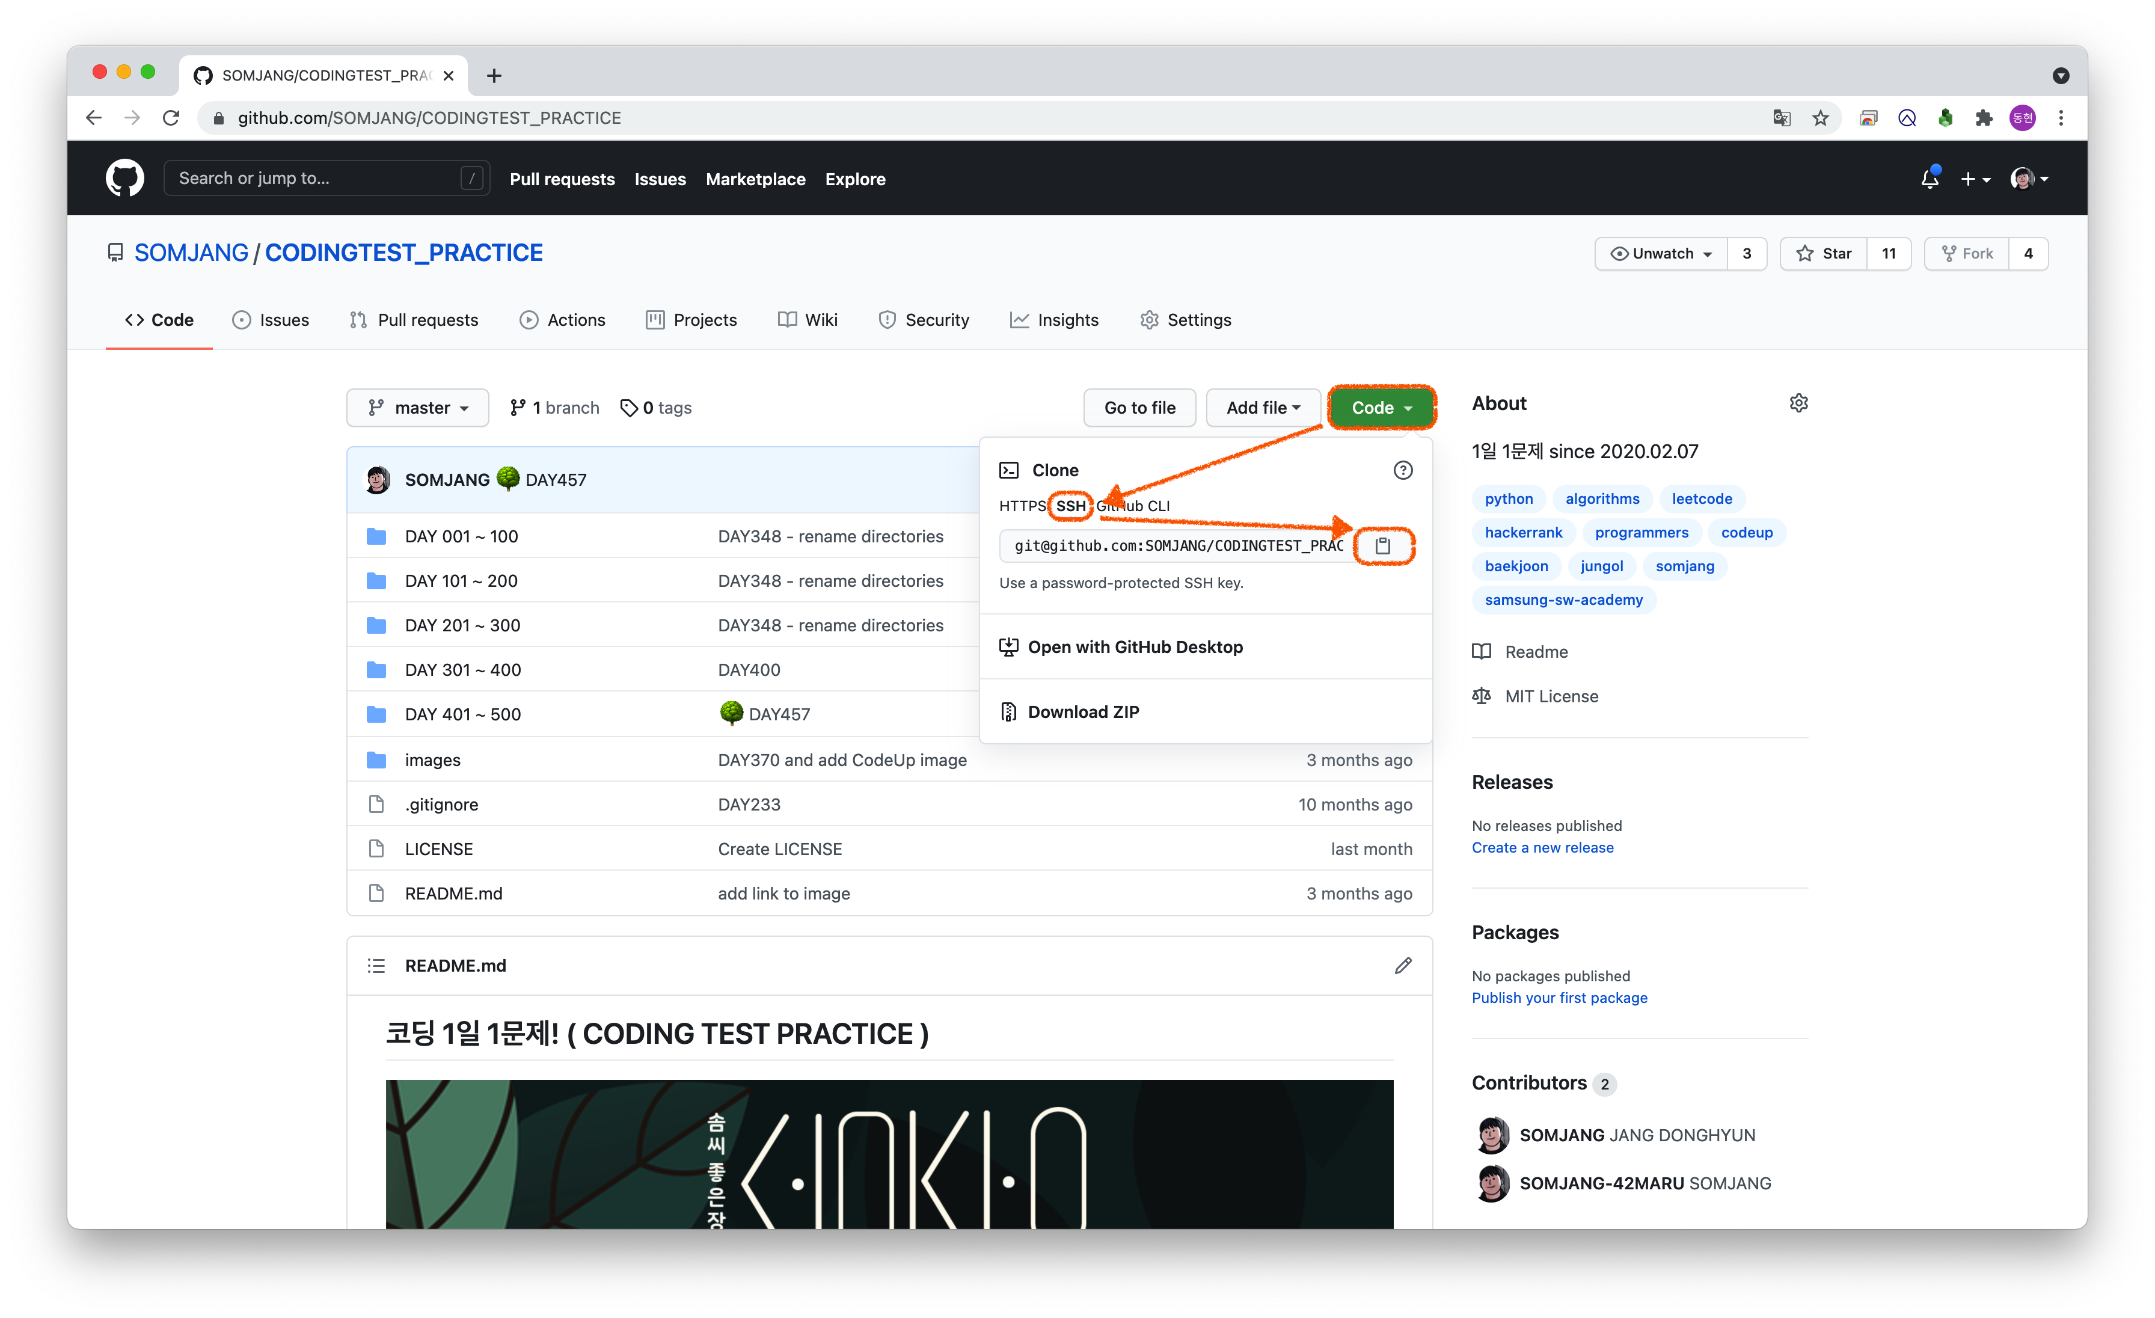Select the GitHub CLI clone option

[1133, 506]
